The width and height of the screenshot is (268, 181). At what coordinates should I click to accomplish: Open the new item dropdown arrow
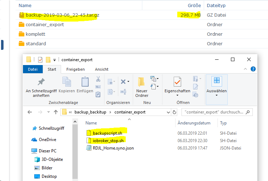[157, 79]
